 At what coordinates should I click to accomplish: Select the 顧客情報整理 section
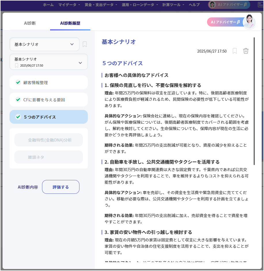point(49,82)
